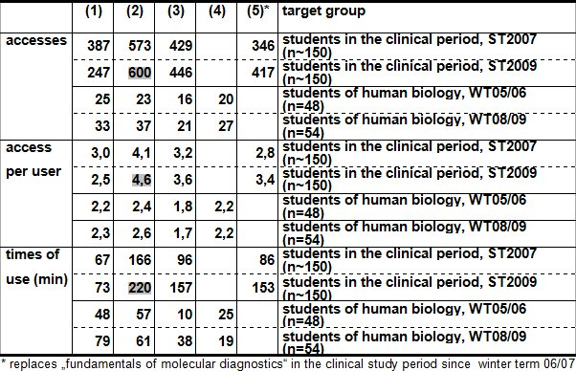The width and height of the screenshot is (576, 371).
Task: Select the 346 value in column (5)
Action: 263,46
